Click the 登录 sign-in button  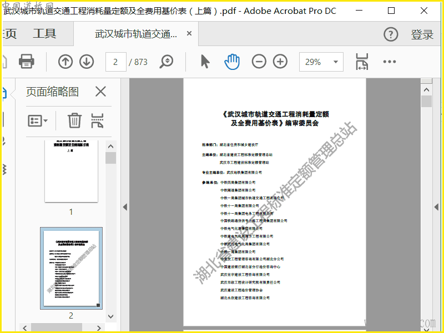click(422, 34)
